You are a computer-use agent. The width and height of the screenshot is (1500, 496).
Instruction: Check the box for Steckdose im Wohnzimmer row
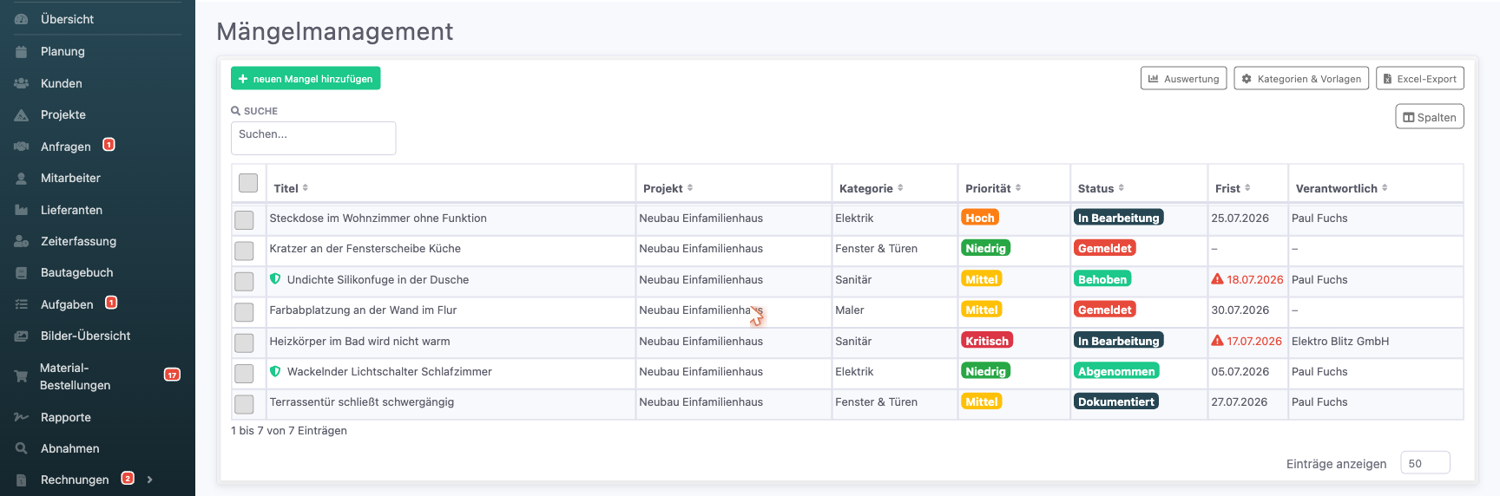point(244,220)
